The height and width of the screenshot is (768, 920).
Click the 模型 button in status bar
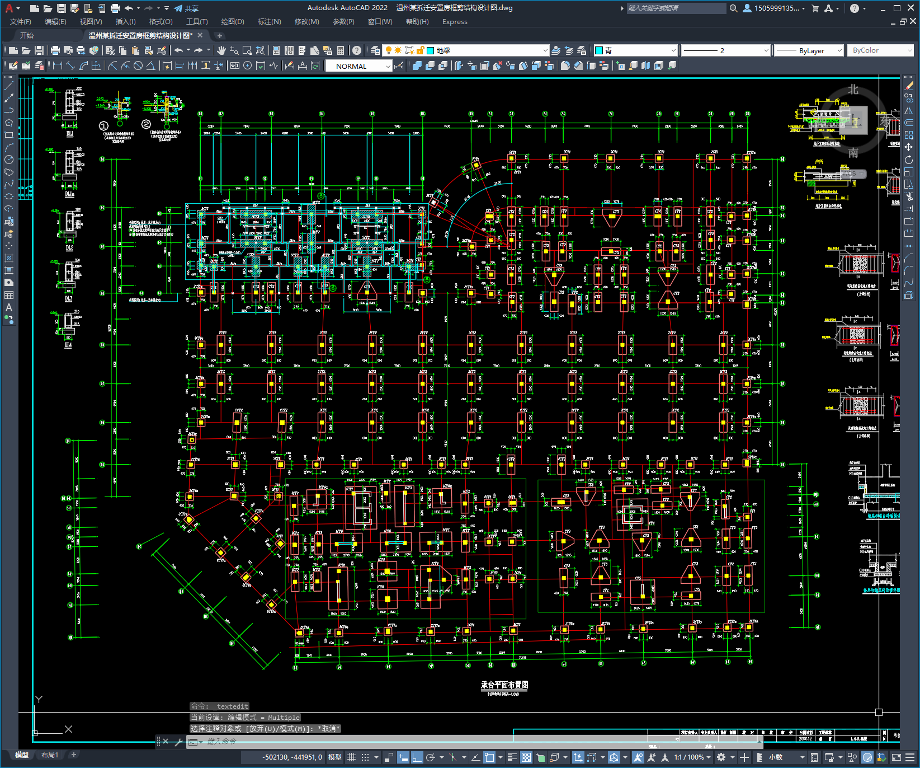335,757
